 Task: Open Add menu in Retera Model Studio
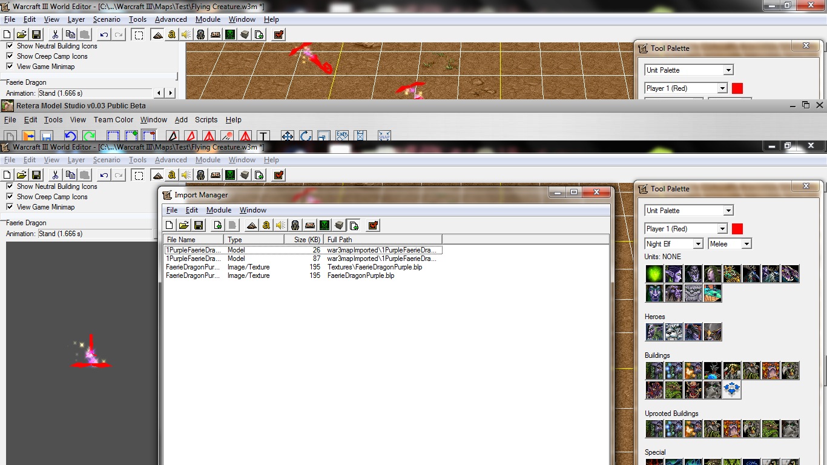coord(181,120)
